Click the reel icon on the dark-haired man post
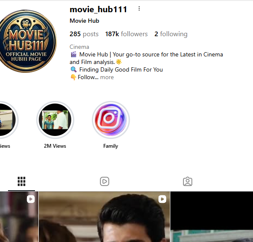Image resolution: width=253 pixels, height=242 pixels. point(162,199)
